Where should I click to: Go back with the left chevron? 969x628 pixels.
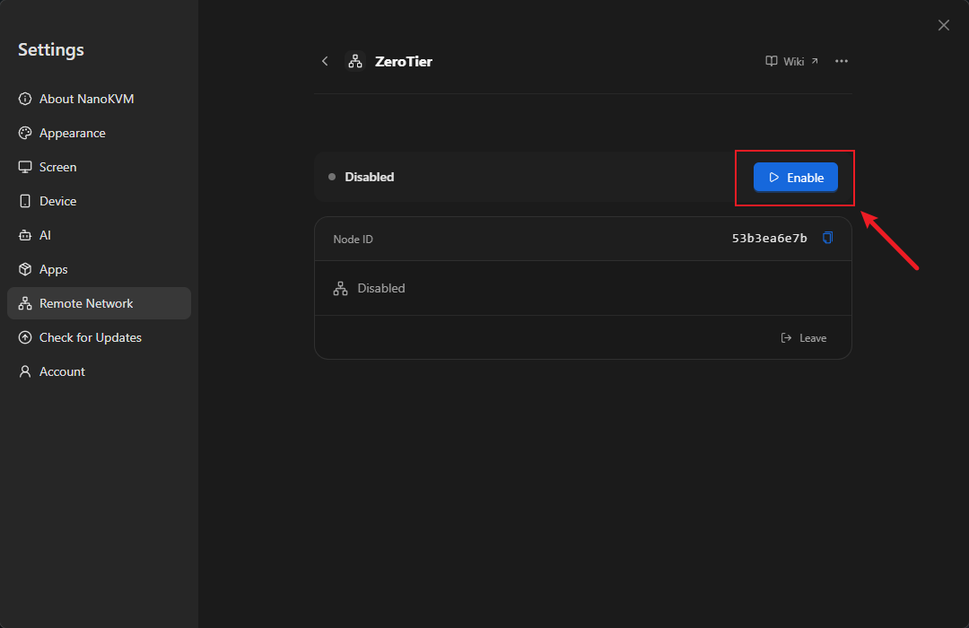pos(325,61)
